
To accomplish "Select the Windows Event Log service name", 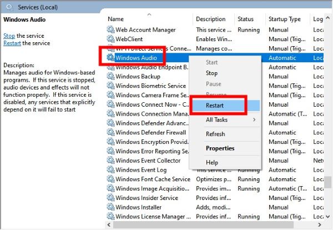I will (x=141, y=170).
